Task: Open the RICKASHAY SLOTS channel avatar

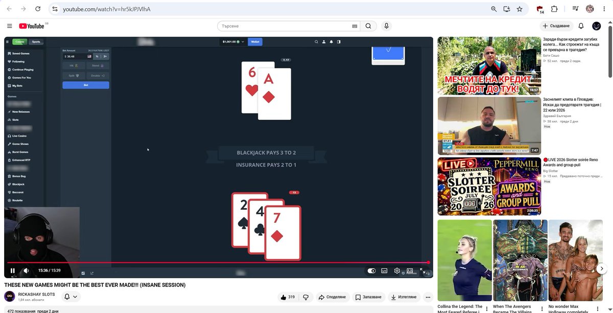Action: 10,297
